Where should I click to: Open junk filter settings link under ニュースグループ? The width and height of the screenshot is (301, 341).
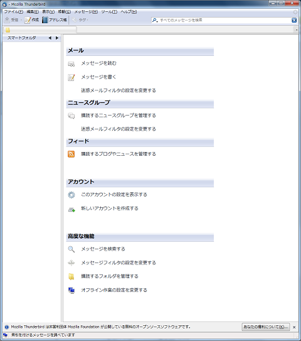(x=119, y=129)
